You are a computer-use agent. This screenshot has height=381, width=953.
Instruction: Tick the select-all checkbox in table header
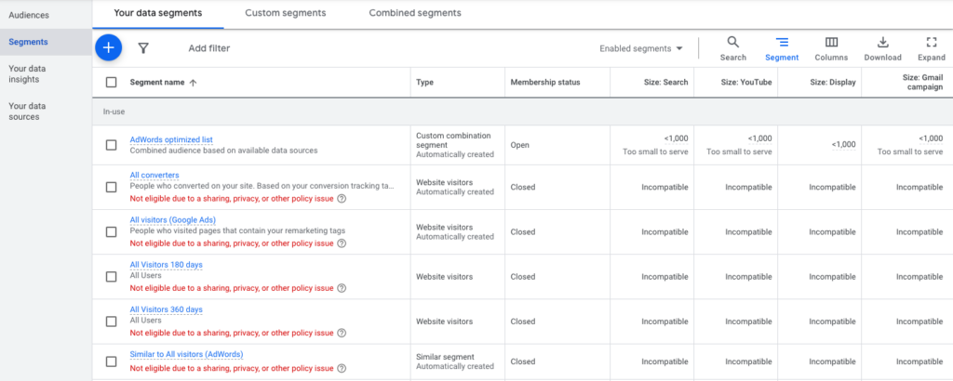click(x=112, y=83)
